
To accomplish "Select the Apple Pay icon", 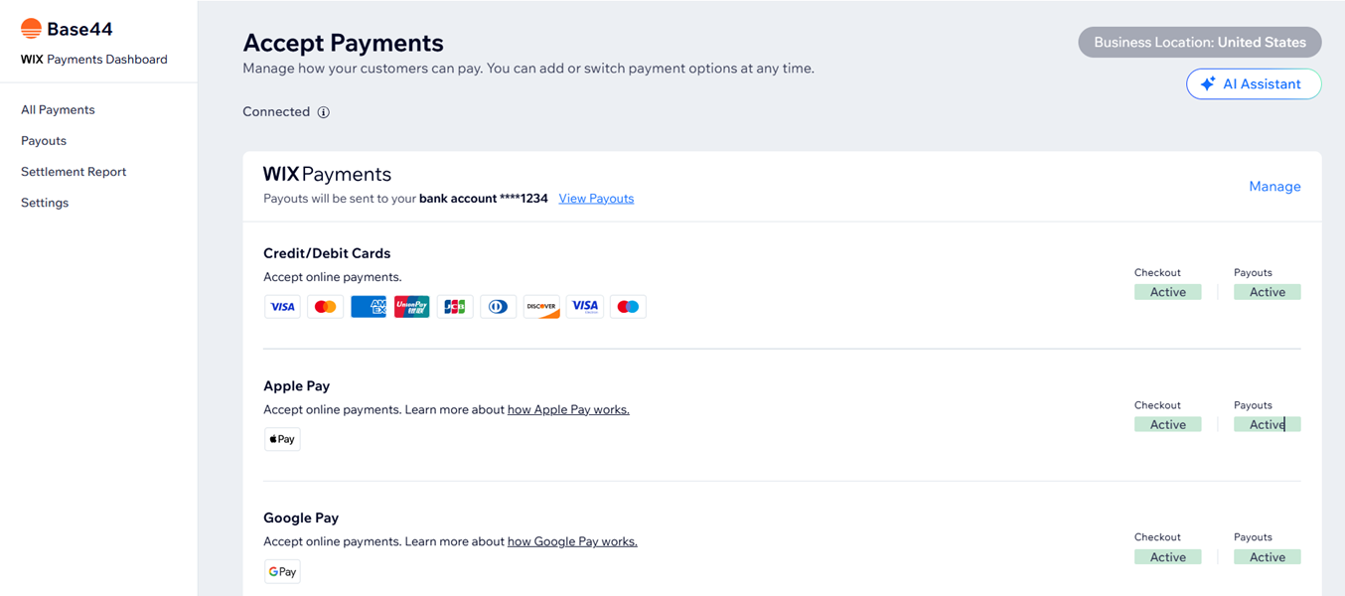I will point(282,438).
